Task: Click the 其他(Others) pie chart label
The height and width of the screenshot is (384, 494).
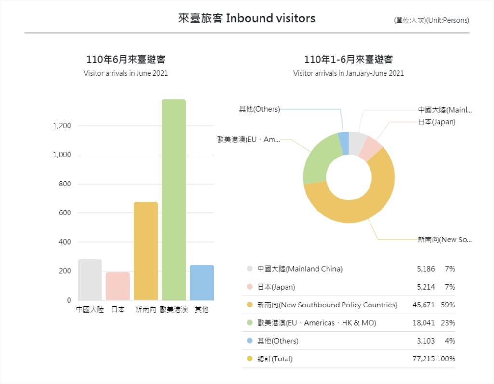Action: click(259, 109)
